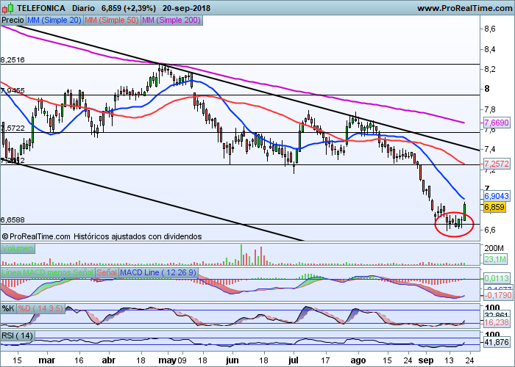Select the Precio panel tab
The height and width of the screenshot is (367, 515).
[13, 21]
